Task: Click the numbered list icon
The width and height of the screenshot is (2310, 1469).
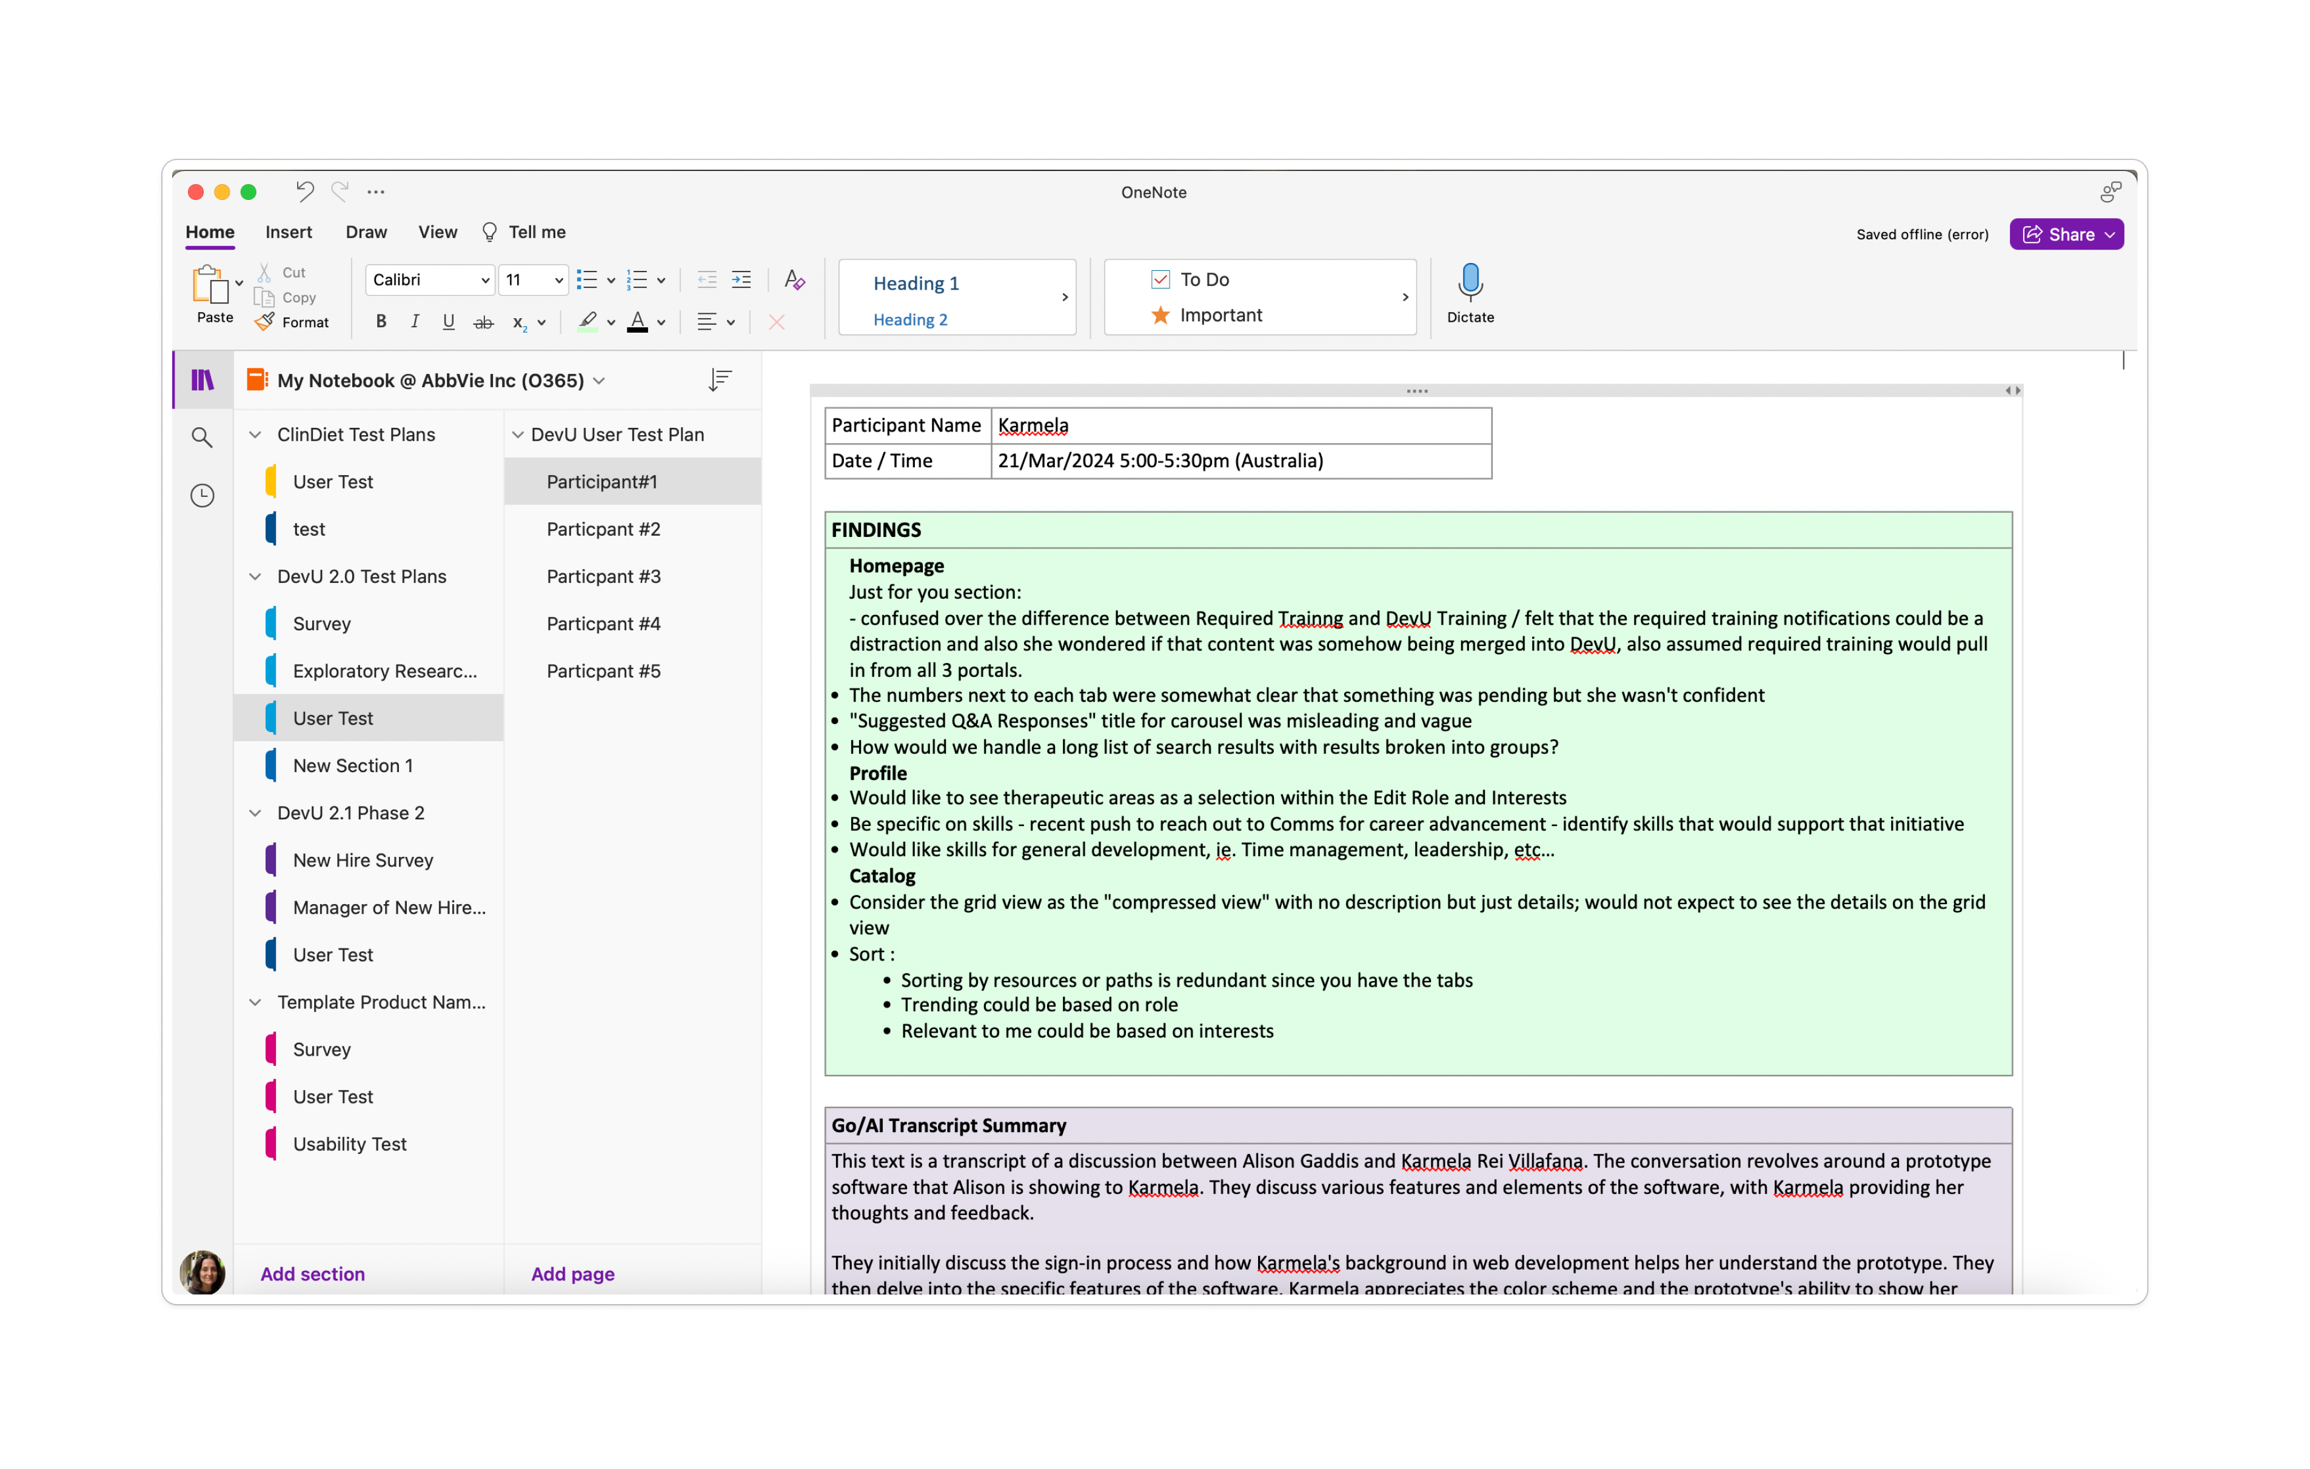Action: click(637, 280)
